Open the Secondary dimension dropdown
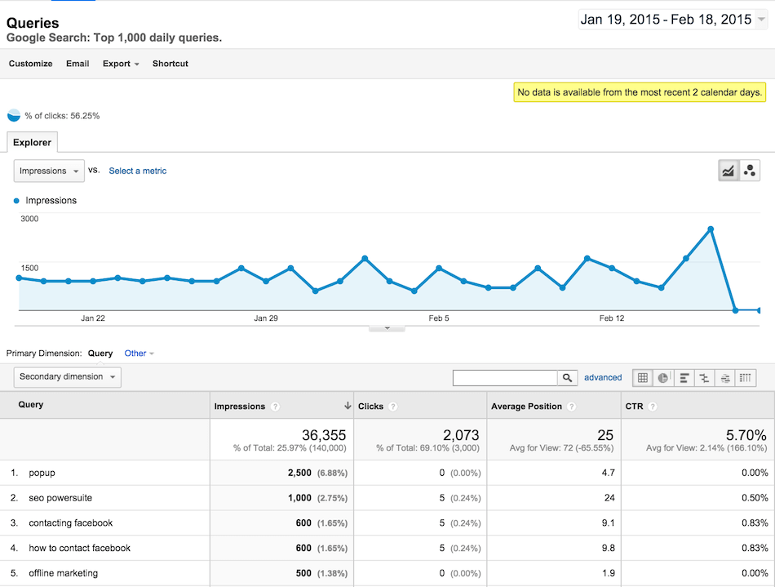The image size is (775, 587). click(x=67, y=377)
